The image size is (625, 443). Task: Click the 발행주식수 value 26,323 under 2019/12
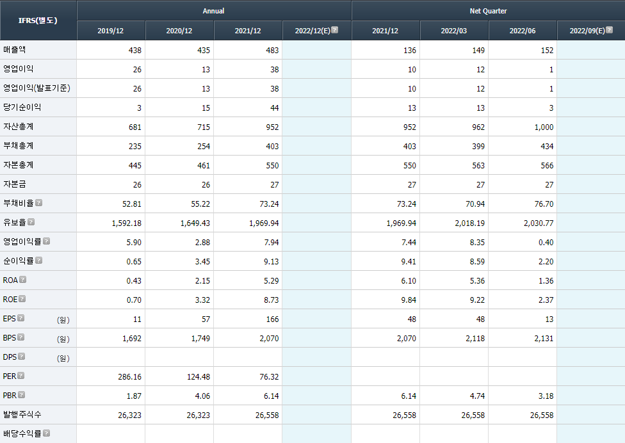tap(129, 415)
